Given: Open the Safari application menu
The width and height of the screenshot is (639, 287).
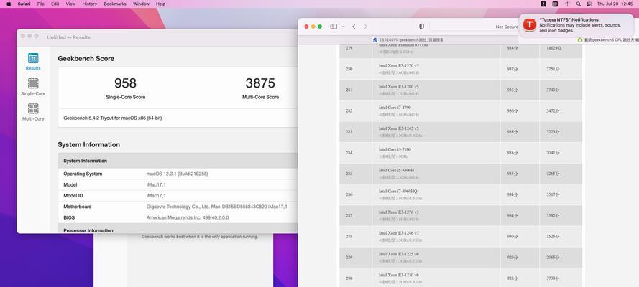Looking at the screenshot, I should 24,4.
